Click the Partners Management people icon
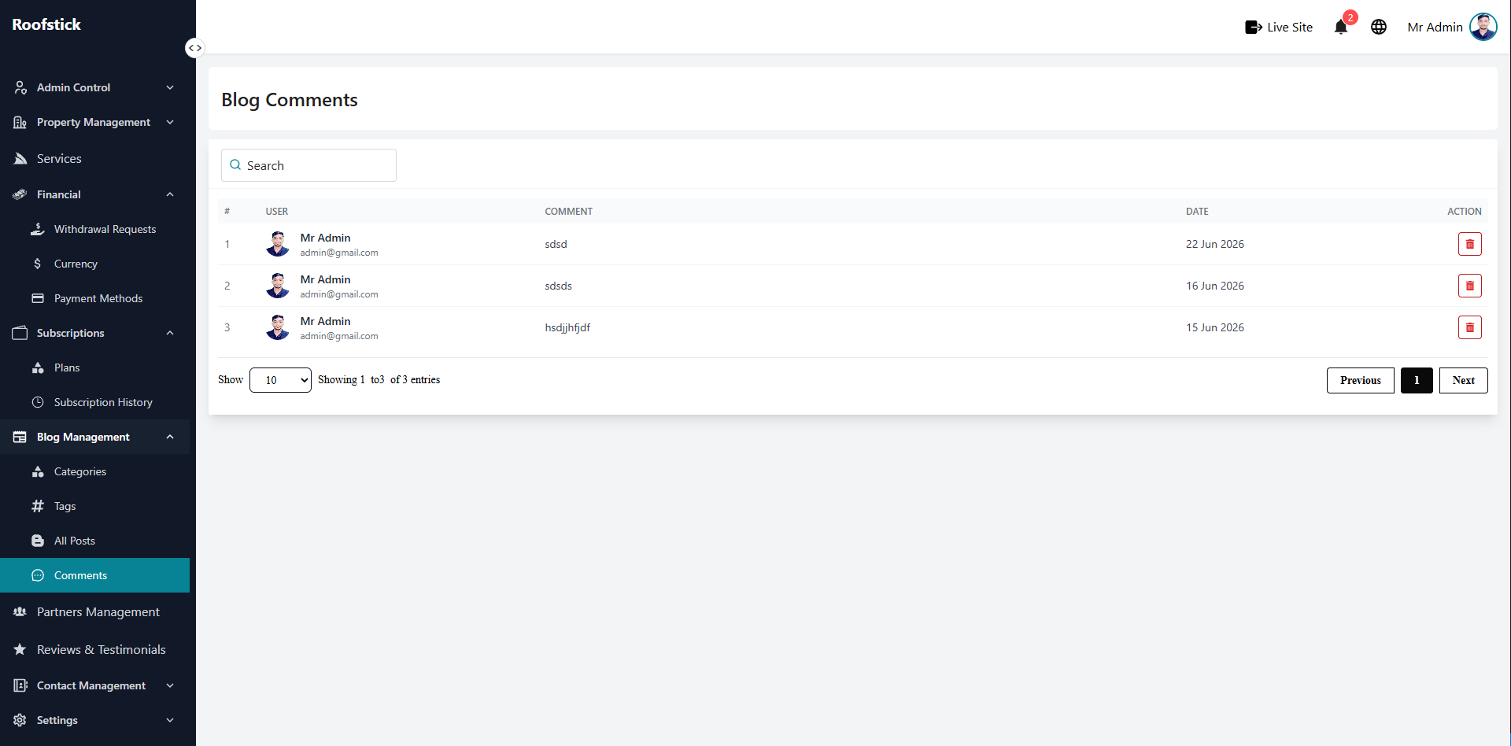Screen dimensions: 1511x746 20,611
